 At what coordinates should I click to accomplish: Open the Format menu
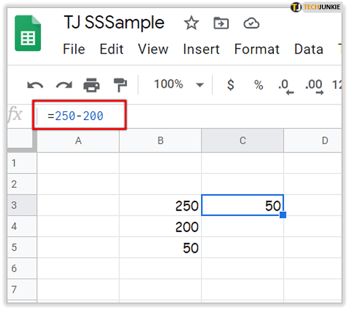(x=257, y=50)
